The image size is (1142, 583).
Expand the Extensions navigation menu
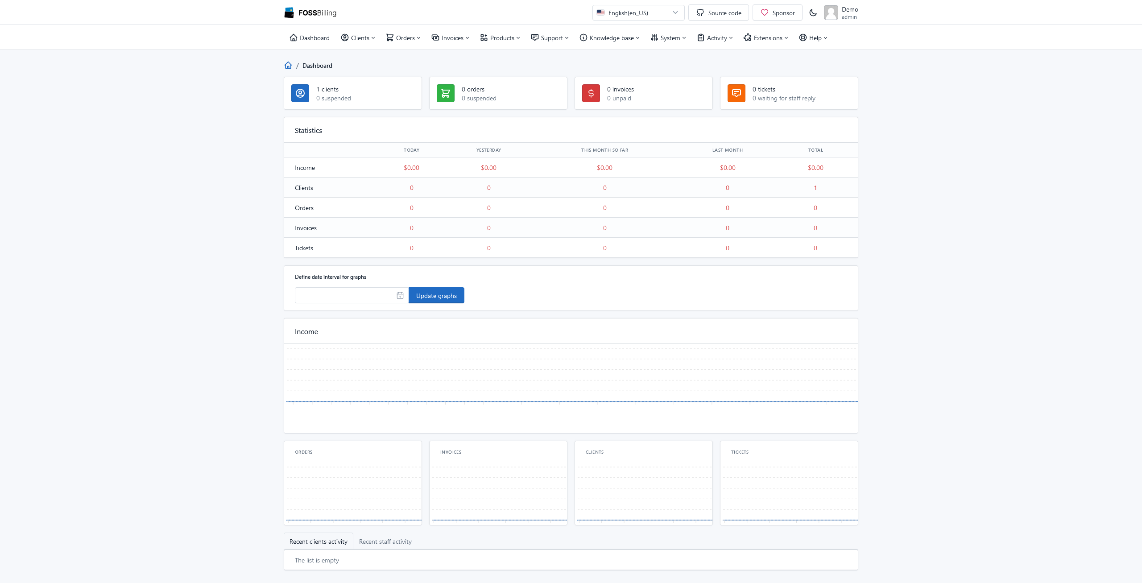(765, 37)
